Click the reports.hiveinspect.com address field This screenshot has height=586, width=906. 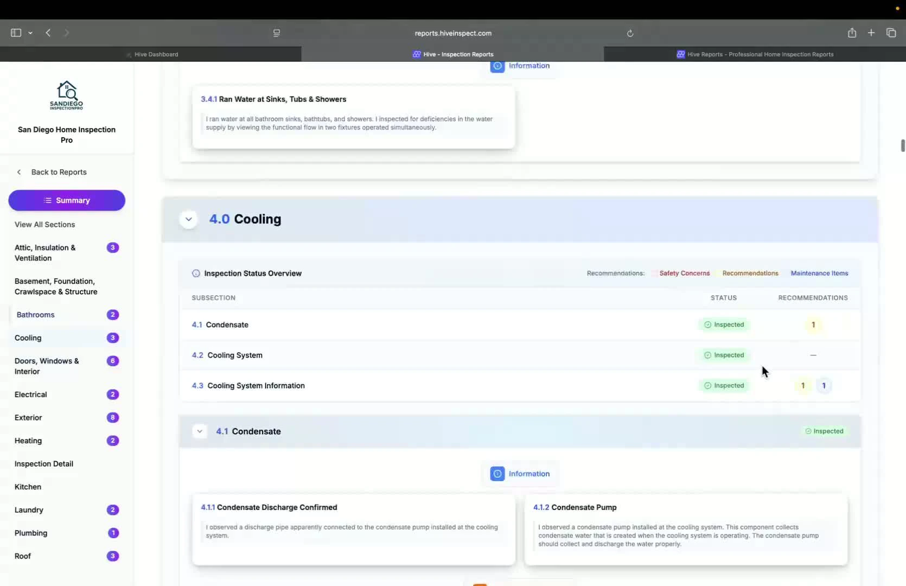point(453,33)
